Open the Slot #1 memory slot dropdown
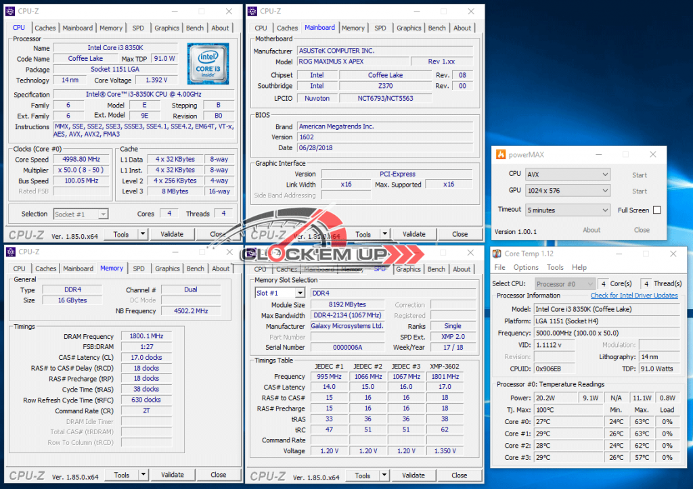The height and width of the screenshot is (489, 693). (280, 293)
